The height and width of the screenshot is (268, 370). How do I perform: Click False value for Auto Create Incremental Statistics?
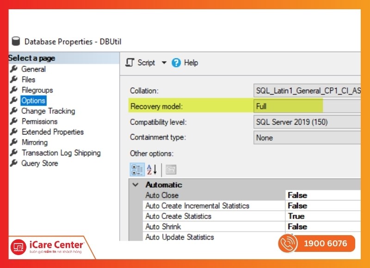click(x=297, y=206)
